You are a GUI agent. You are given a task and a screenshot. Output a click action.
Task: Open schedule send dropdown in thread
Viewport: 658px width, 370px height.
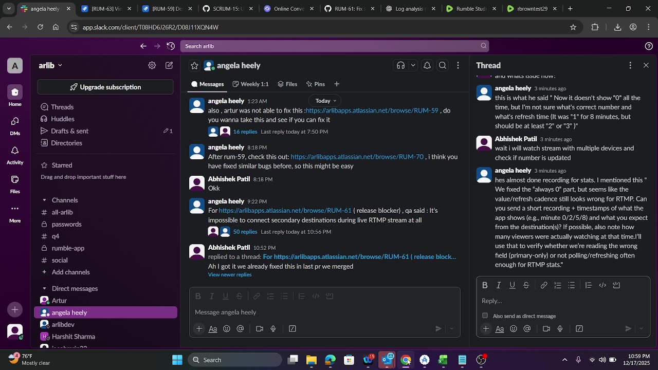[x=641, y=329]
